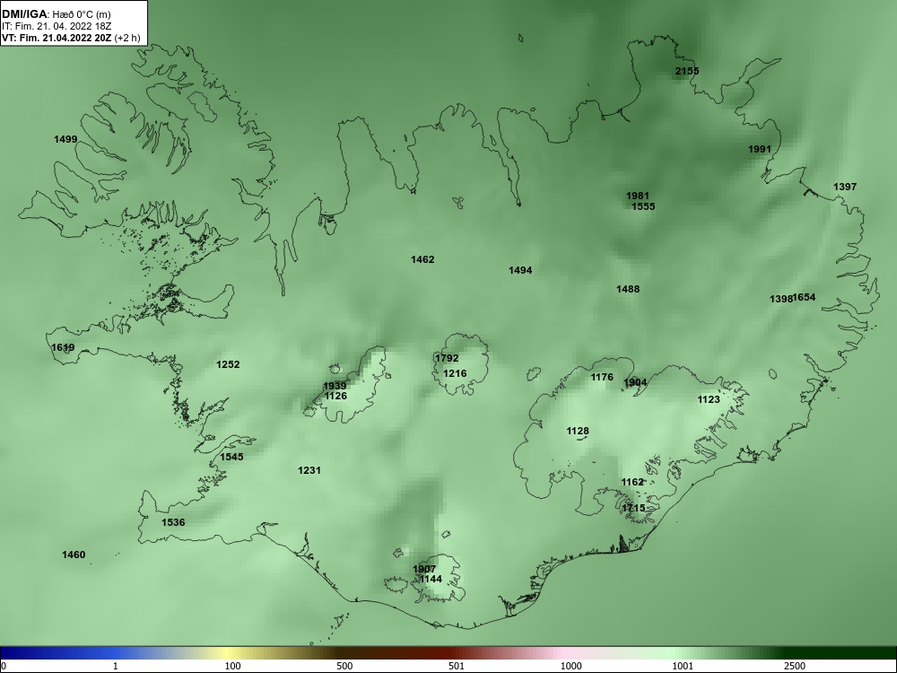Pick the pale yellow band of the color bar

click(x=228, y=653)
